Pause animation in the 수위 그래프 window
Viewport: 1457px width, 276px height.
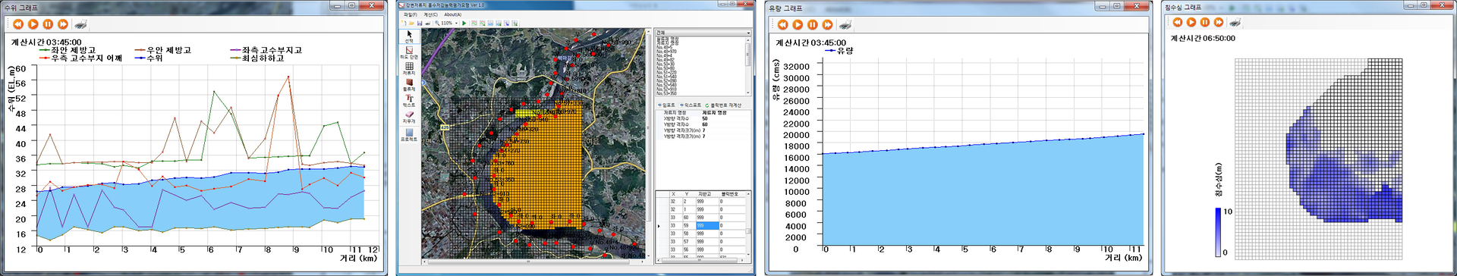click(48, 24)
